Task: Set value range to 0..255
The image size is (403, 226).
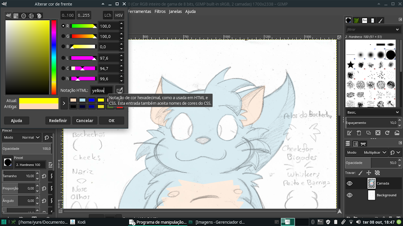Action: coord(84,15)
